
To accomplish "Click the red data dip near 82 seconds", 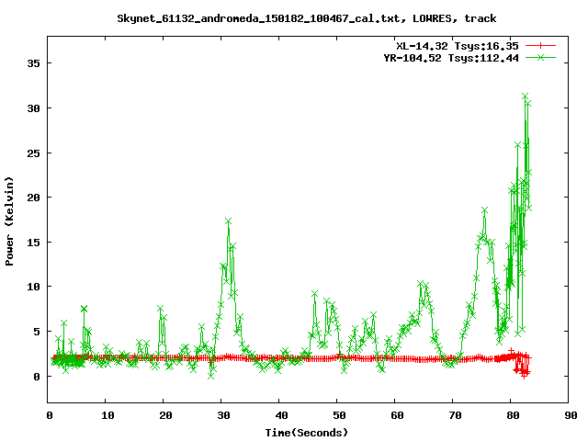I will pos(524,373).
